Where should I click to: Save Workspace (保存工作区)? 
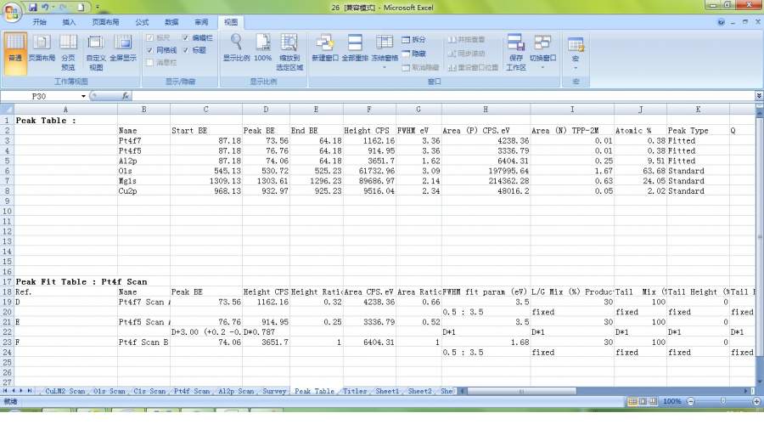point(516,53)
